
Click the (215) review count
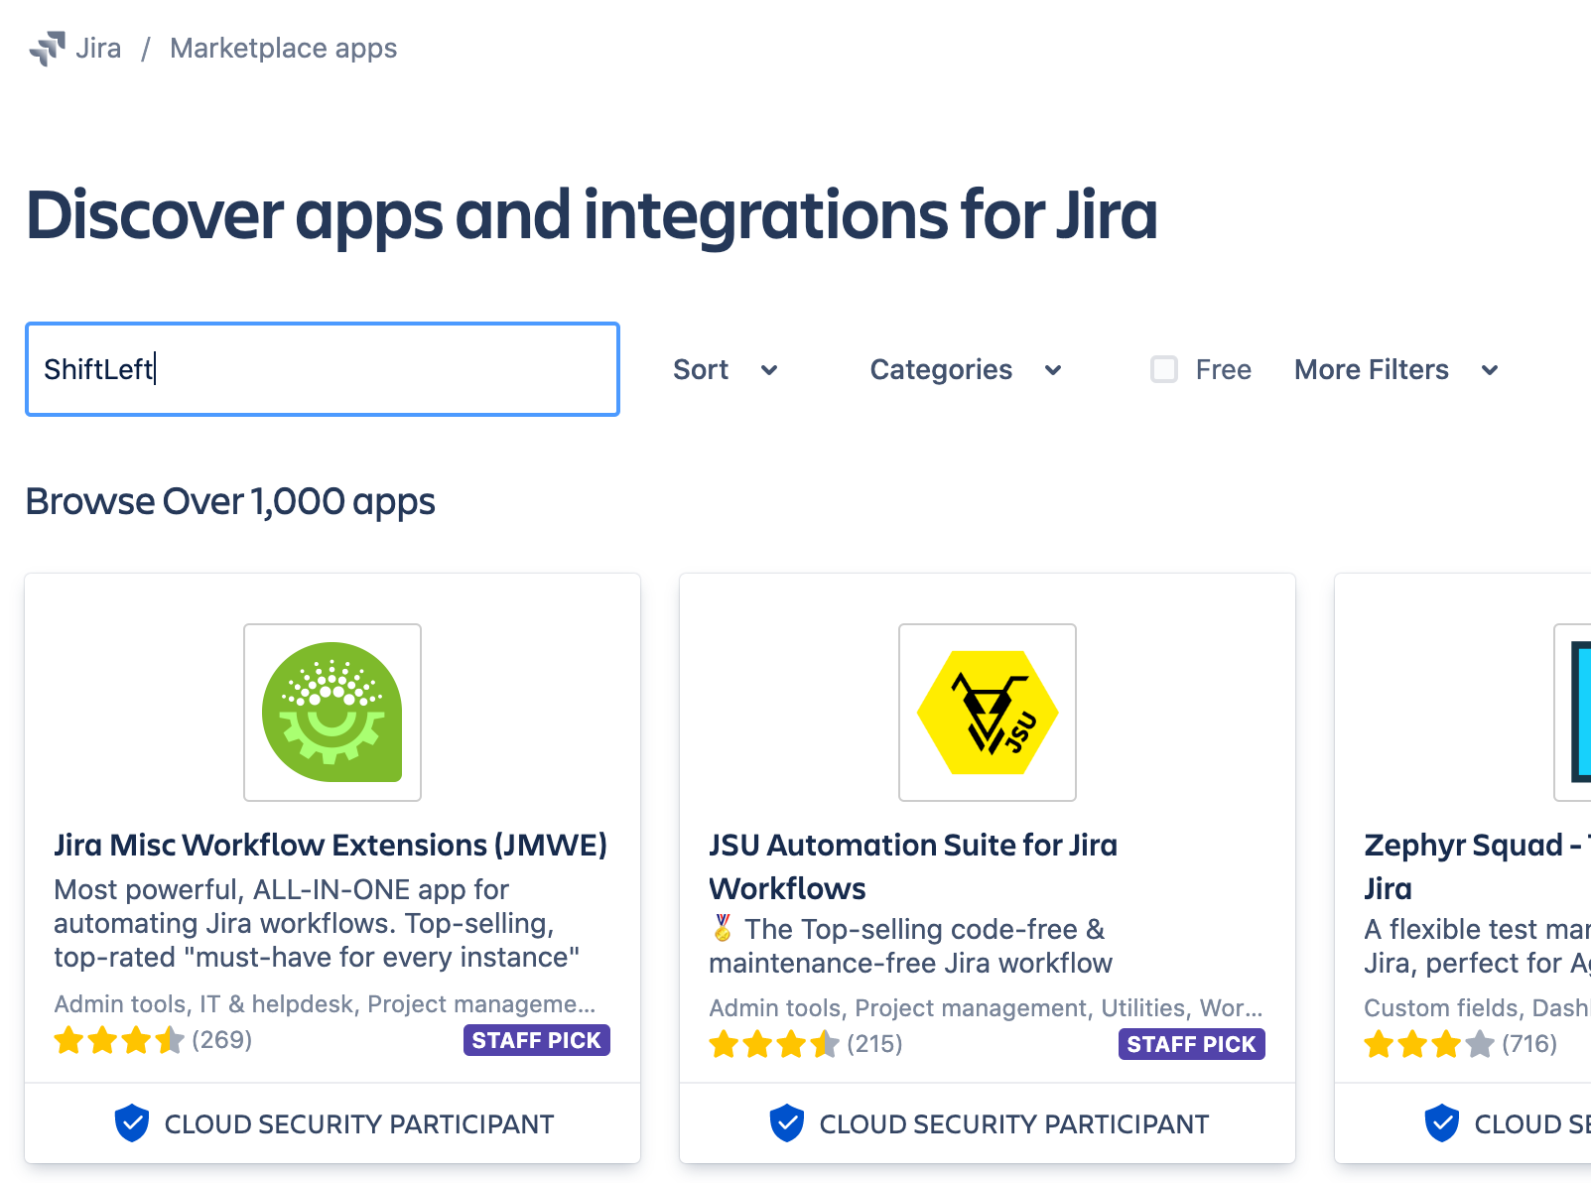coord(875,1044)
